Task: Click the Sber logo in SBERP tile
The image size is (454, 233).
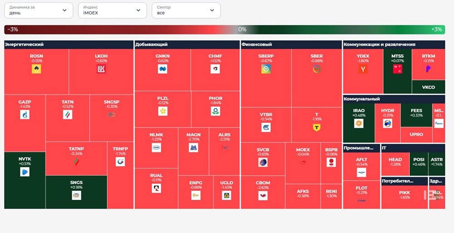Action: tap(266, 69)
